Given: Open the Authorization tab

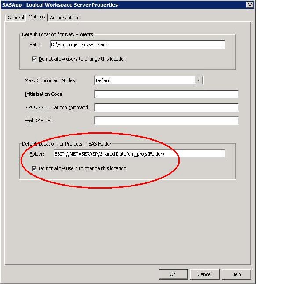Looking at the screenshot, I should pos(64,18).
